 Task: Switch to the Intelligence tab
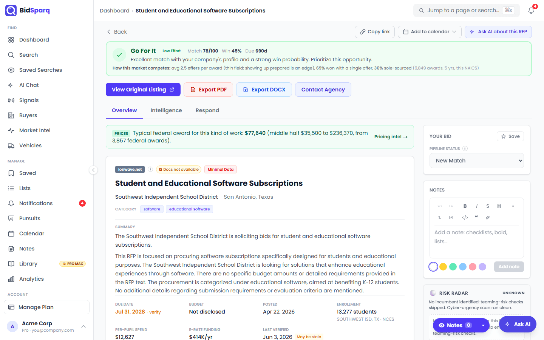point(166,110)
